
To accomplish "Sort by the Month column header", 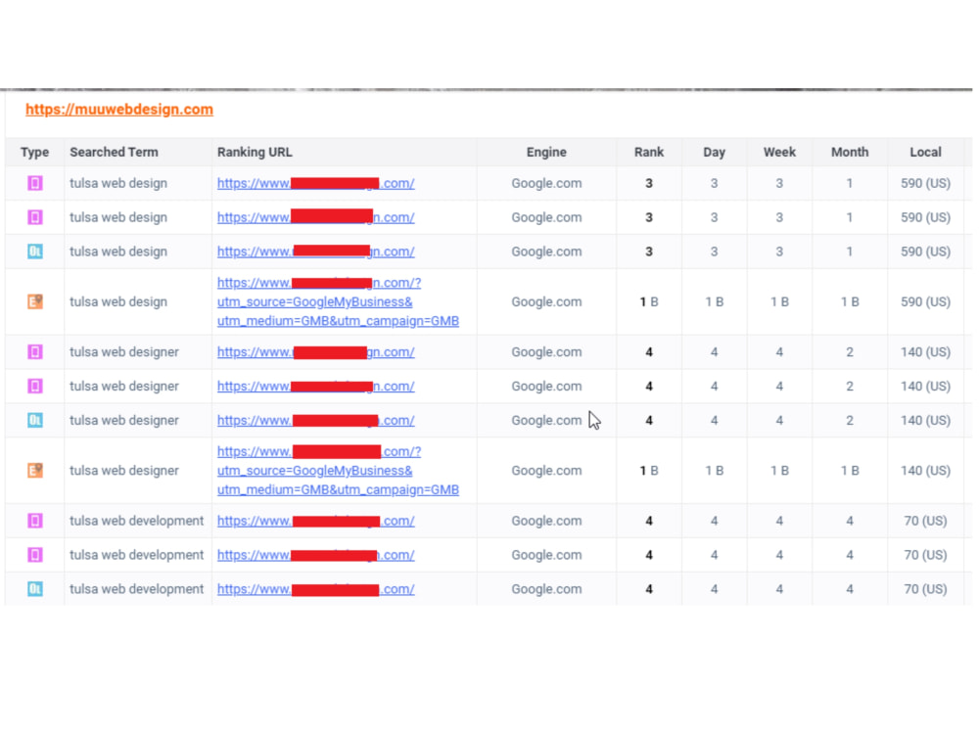I will click(849, 153).
